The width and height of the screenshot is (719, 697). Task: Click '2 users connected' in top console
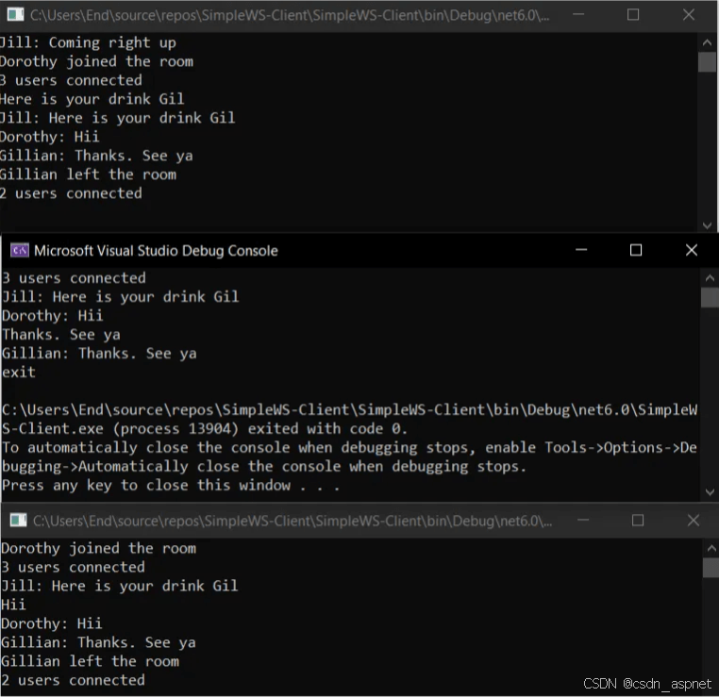point(71,193)
